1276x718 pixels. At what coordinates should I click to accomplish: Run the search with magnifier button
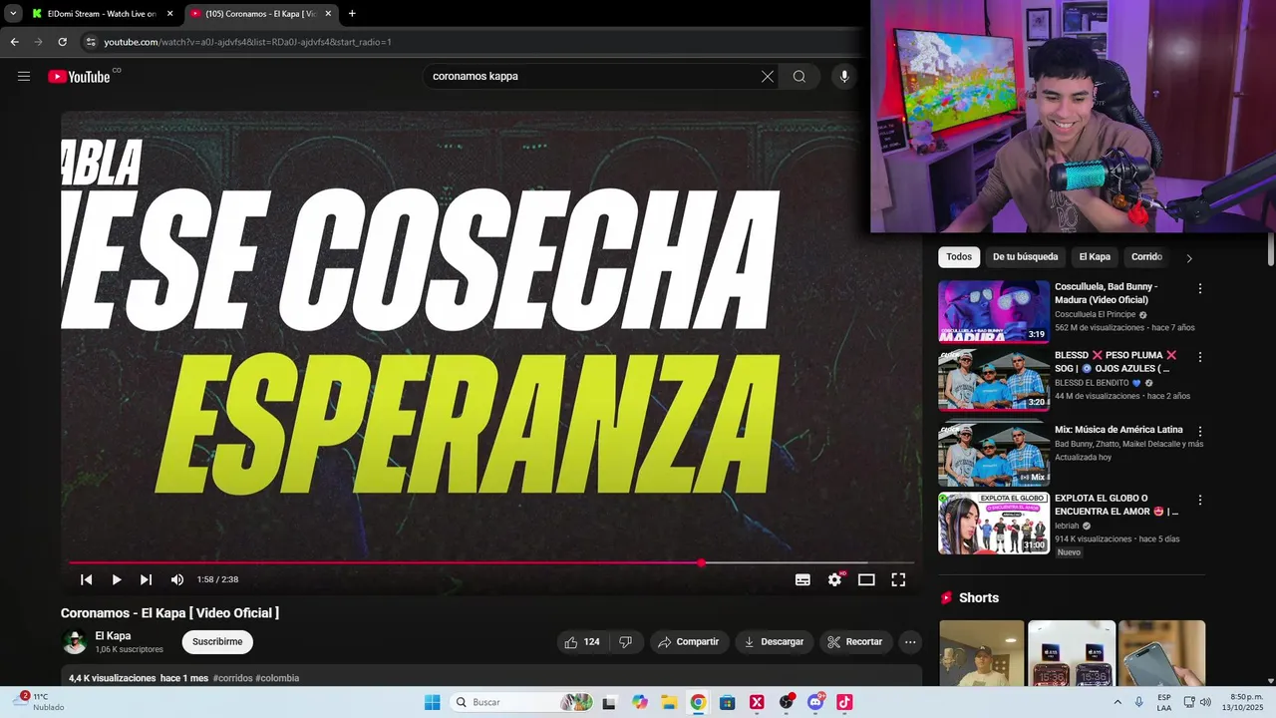pos(799,76)
